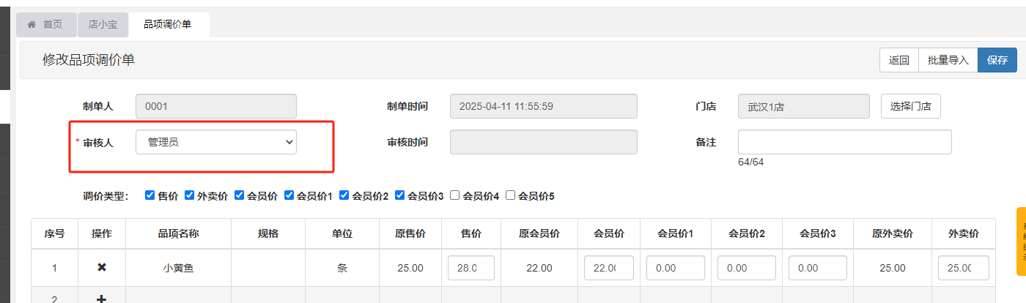Enable the 会员价4 checkbox
Screen dimensions: 1026x303
click(x=454, y=195)
